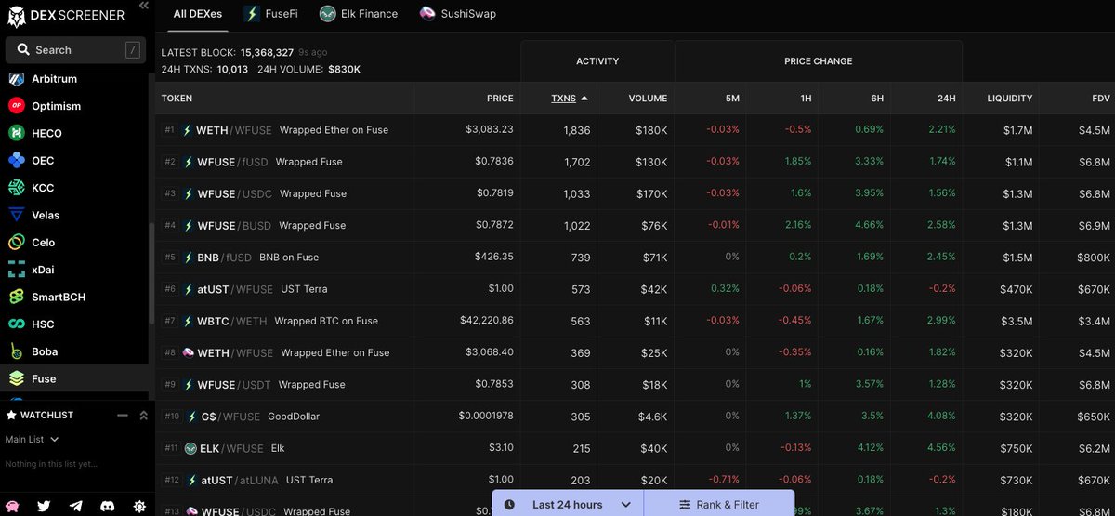Open the atUST/atLUNA pair row
Screen dimensions: 1115x516
tap(635, 480)
